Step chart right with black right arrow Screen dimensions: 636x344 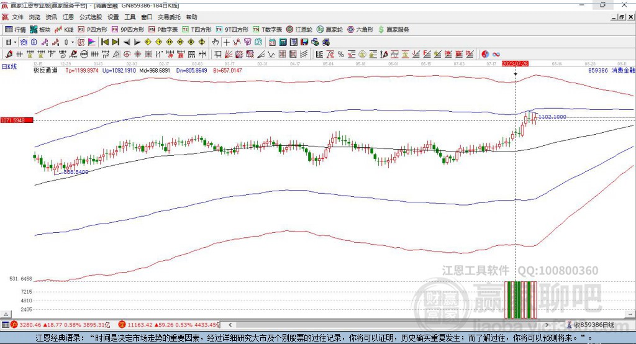(x=137, y=42)
